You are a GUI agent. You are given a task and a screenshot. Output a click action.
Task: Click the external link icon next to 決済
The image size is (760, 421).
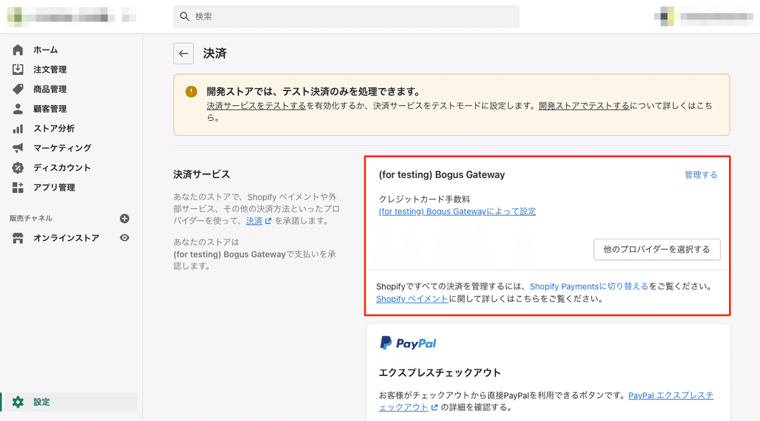[x=268, y=222]
